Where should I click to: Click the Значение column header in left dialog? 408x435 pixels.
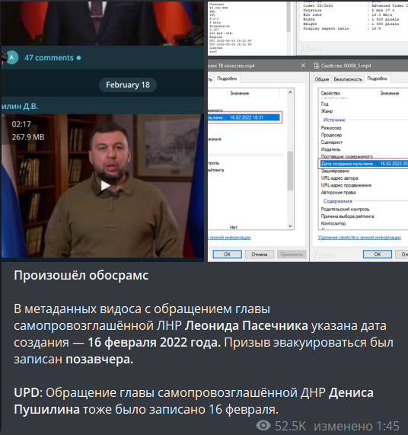(239, 94)
